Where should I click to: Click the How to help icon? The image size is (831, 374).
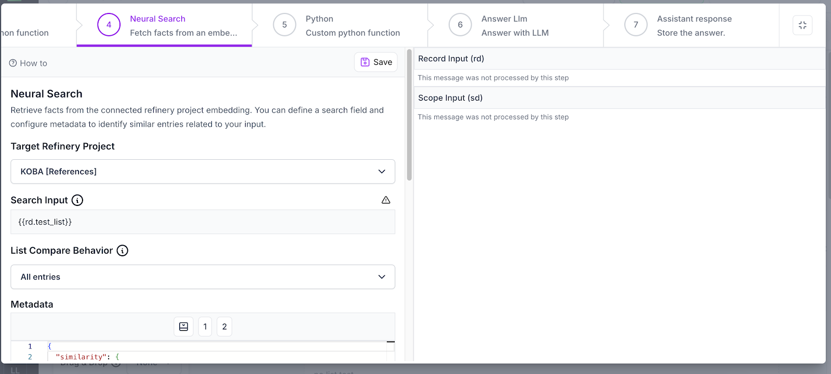tap(13, 63)
